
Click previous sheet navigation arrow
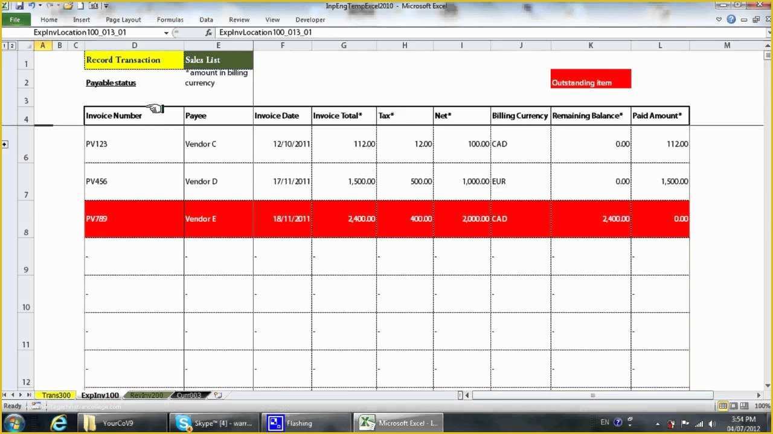tap(13, 395)
